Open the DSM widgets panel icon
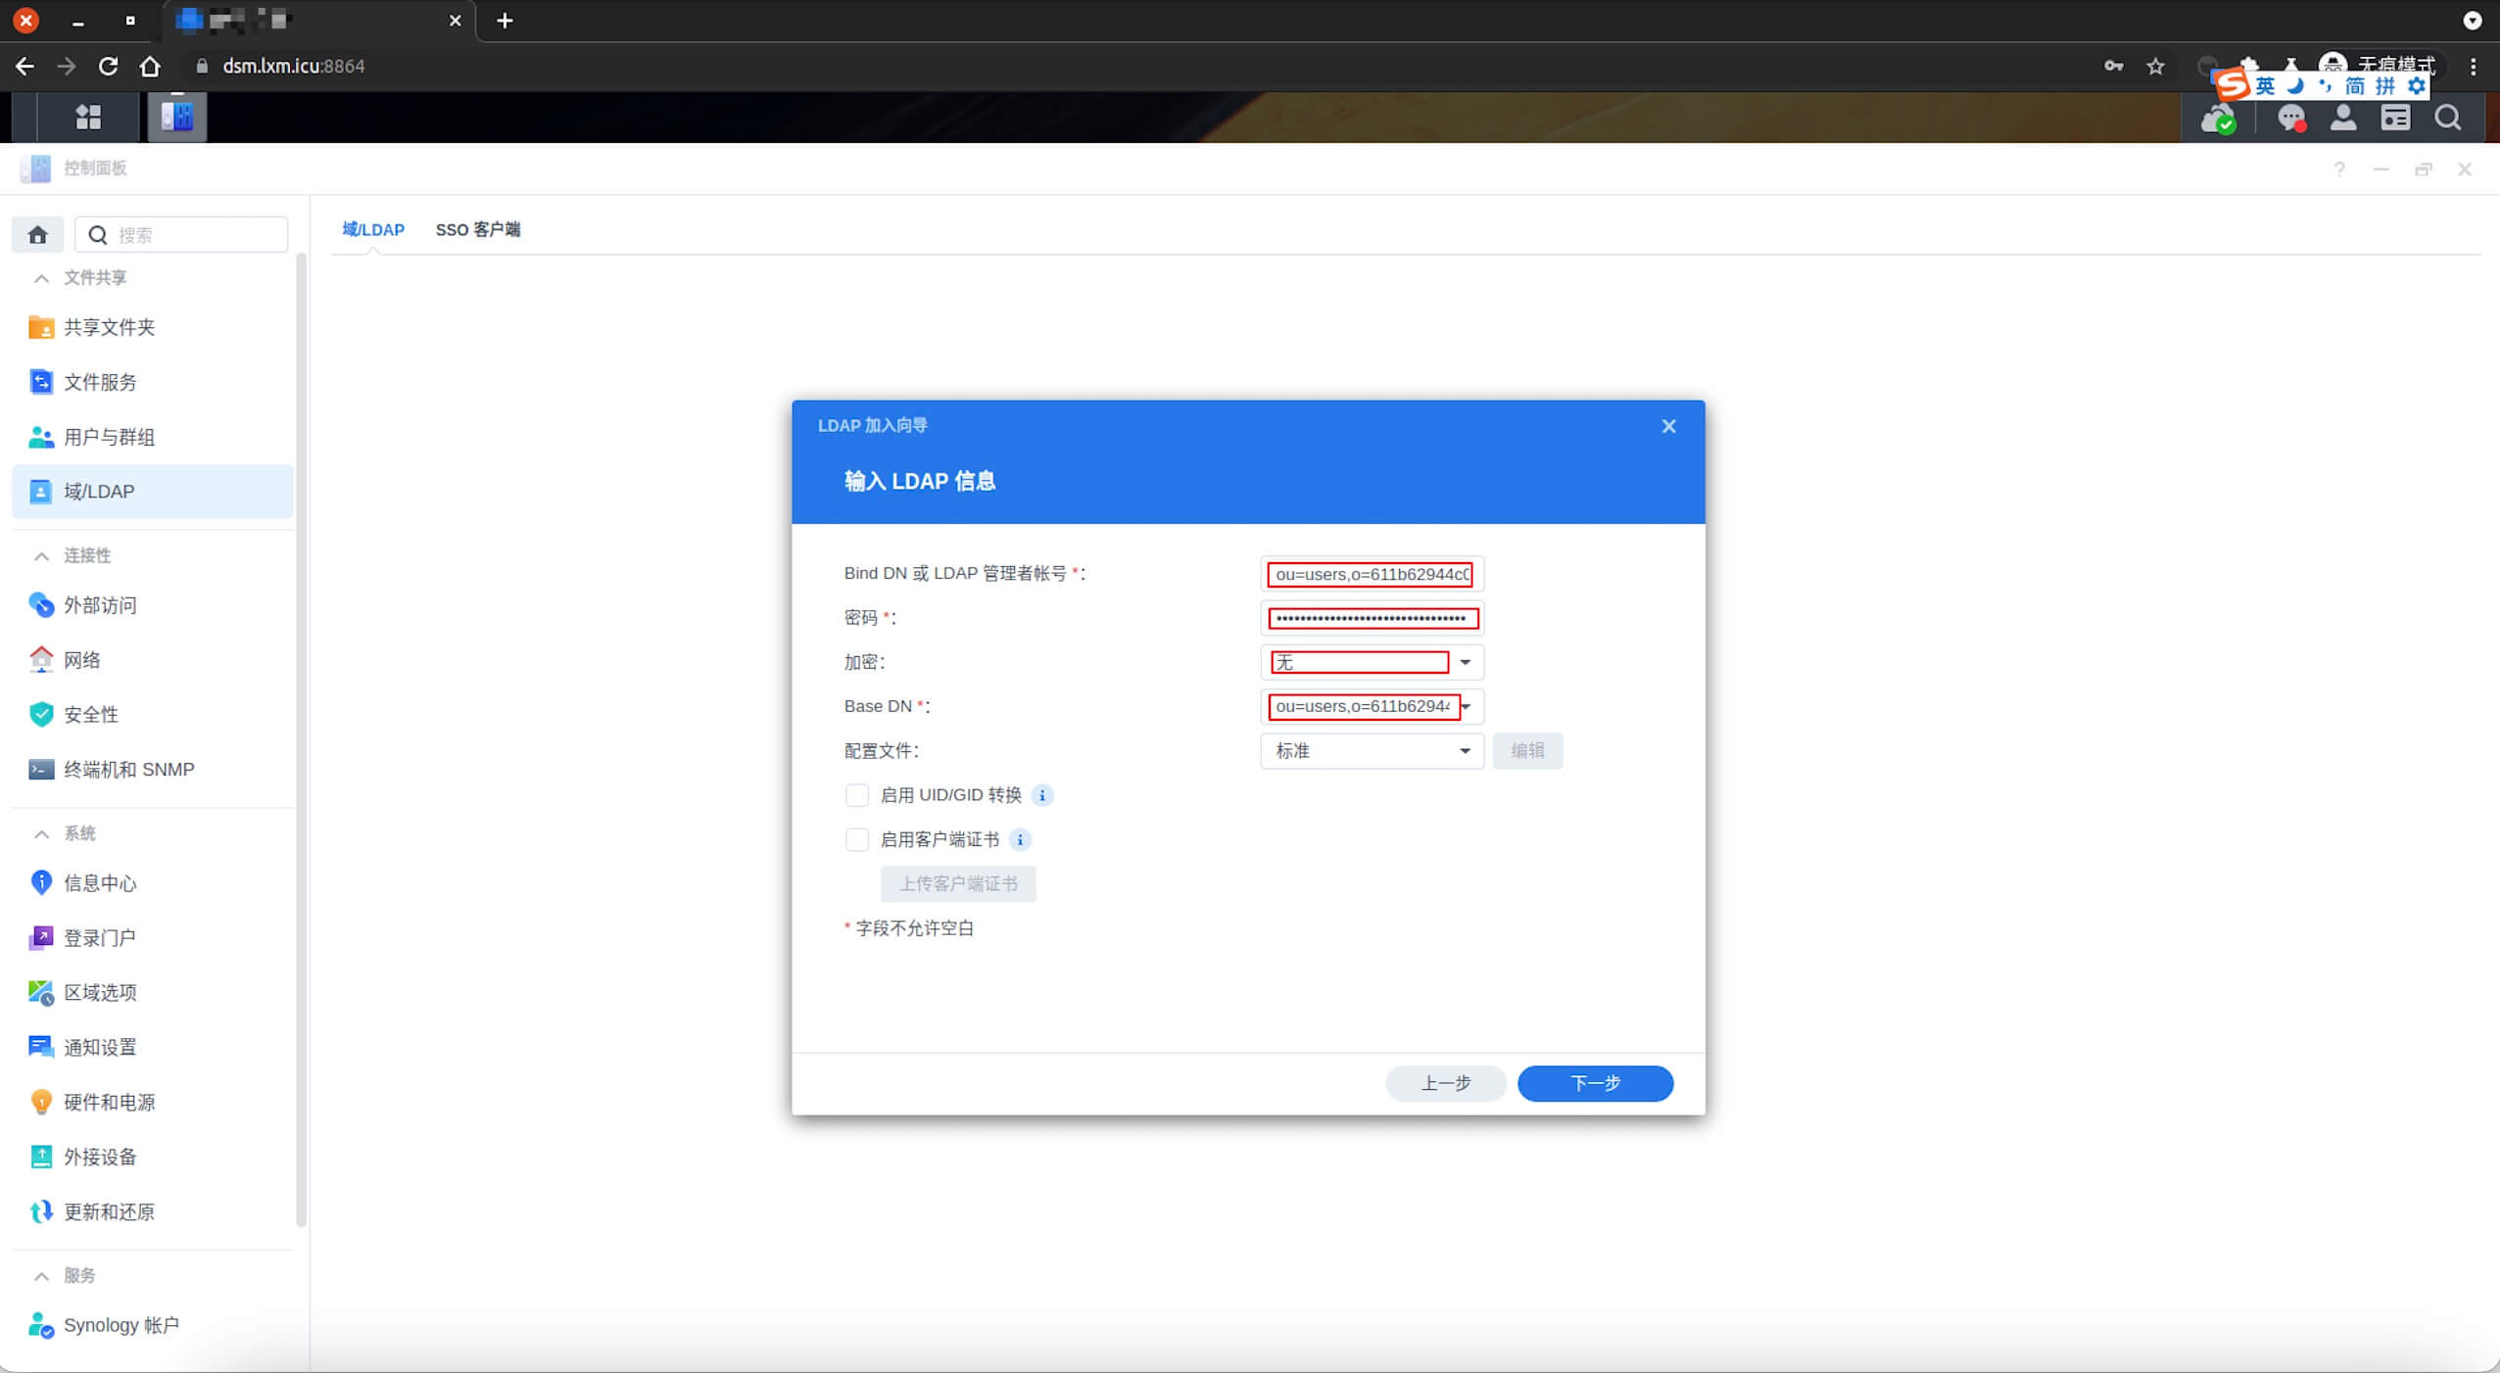The height and width of the screenshot is (1373, 2500). 2395,118
